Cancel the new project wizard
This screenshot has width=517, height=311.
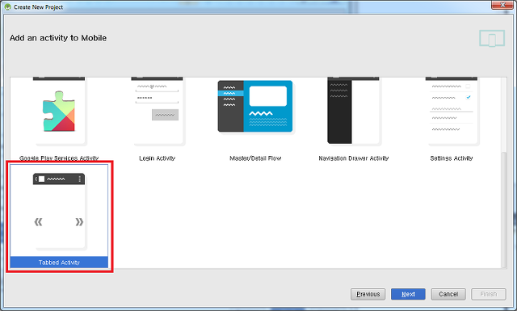point(448,294)
